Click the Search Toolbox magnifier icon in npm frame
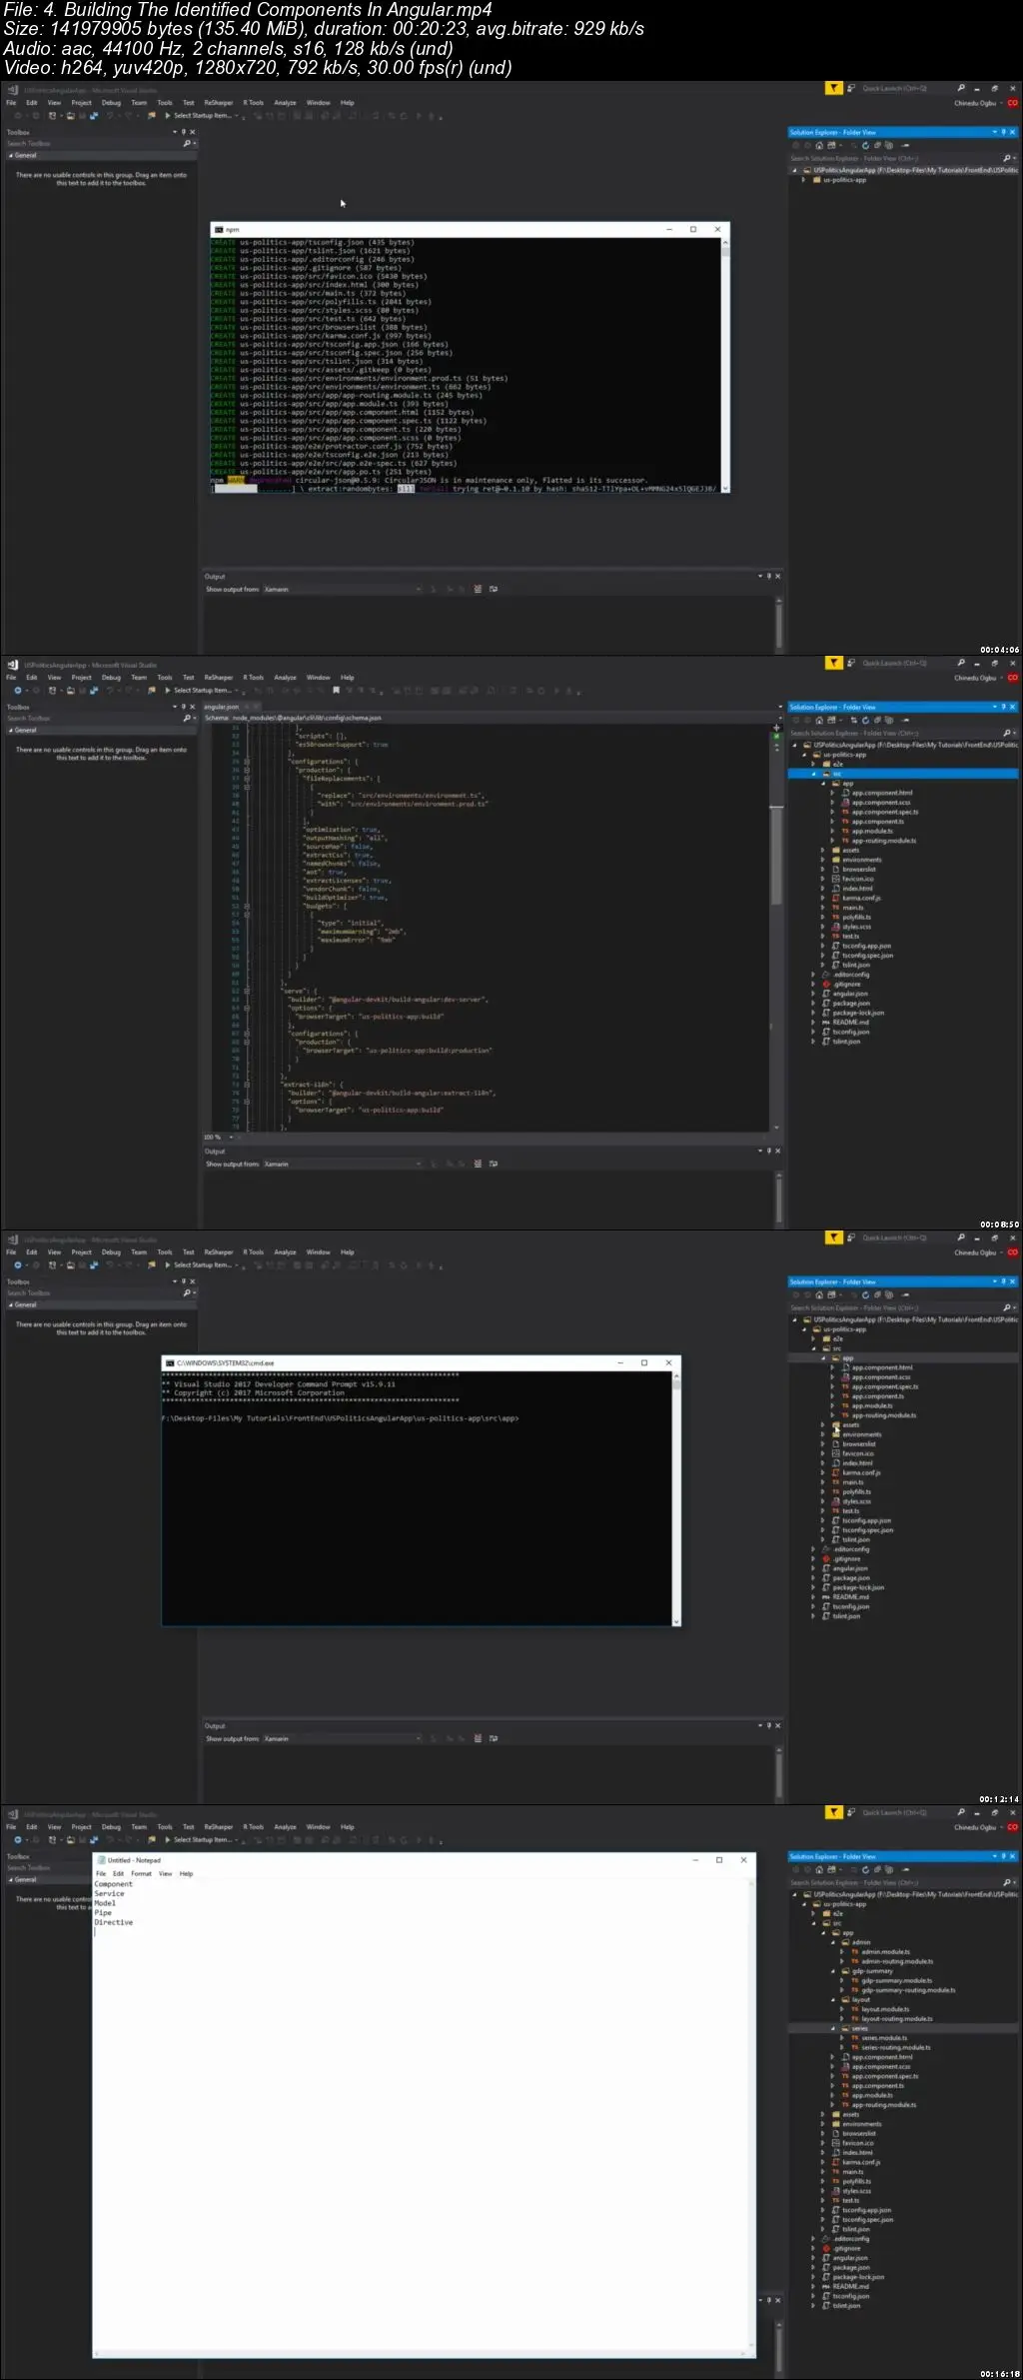 187,144
